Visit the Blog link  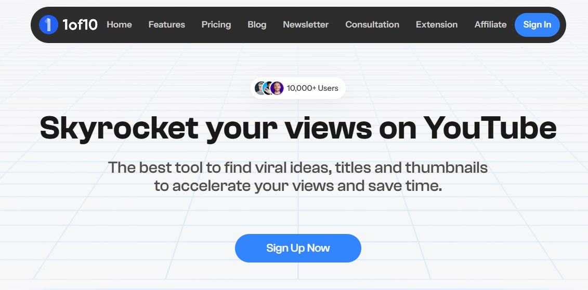[x=257, y=24]
